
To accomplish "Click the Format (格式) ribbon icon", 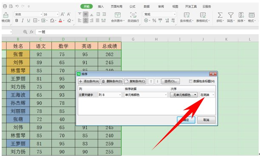I will click(x=252, y=15).
